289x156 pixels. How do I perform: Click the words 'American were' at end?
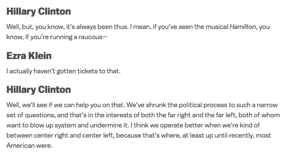29,146
